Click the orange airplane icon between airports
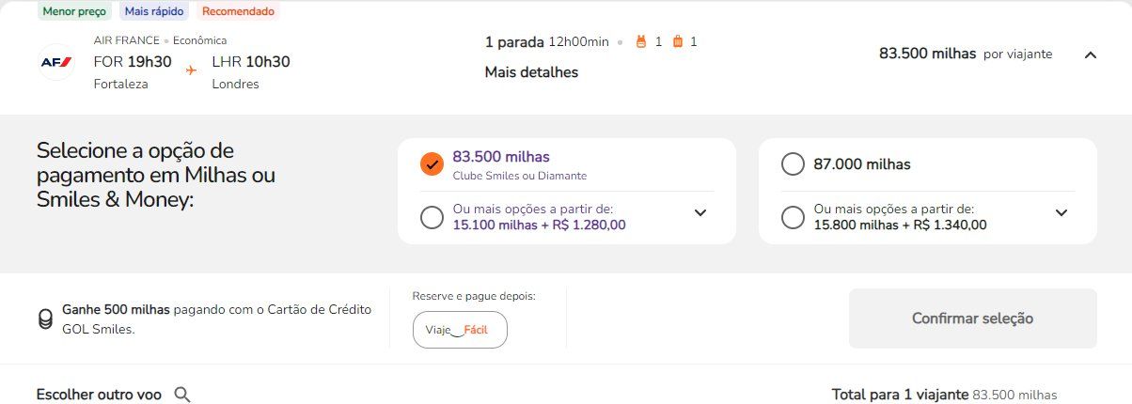 192,70
